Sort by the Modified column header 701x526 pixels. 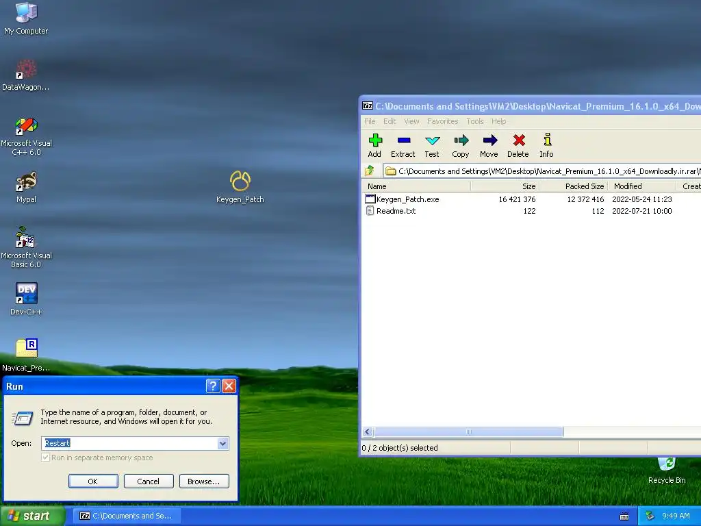[642, 186]
